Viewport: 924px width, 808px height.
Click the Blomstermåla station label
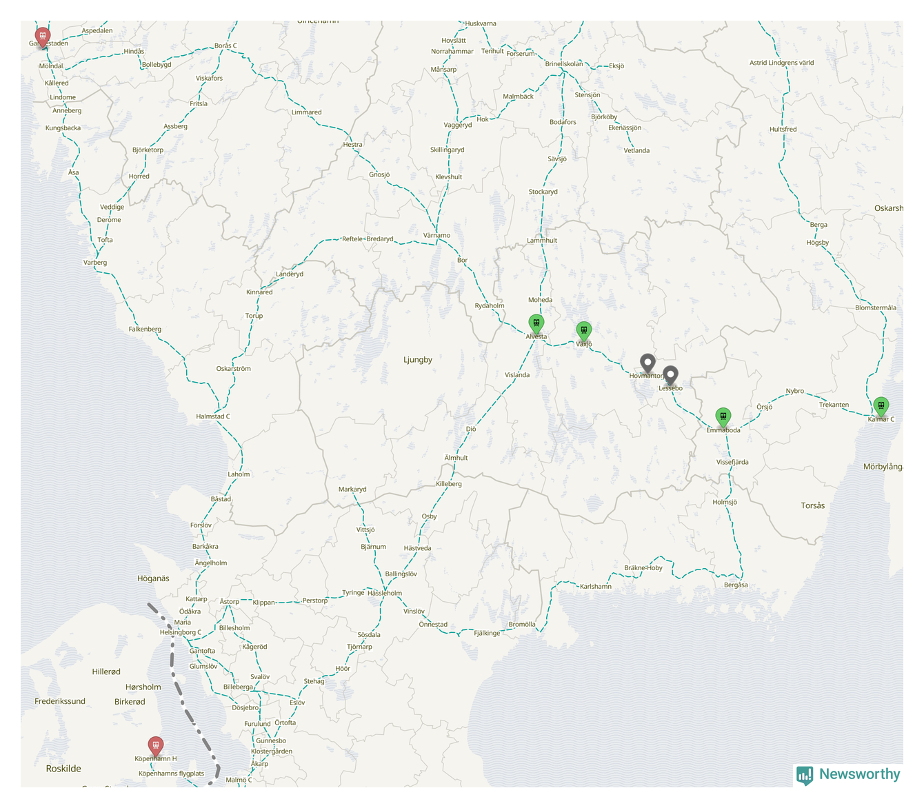pos(876,308)
